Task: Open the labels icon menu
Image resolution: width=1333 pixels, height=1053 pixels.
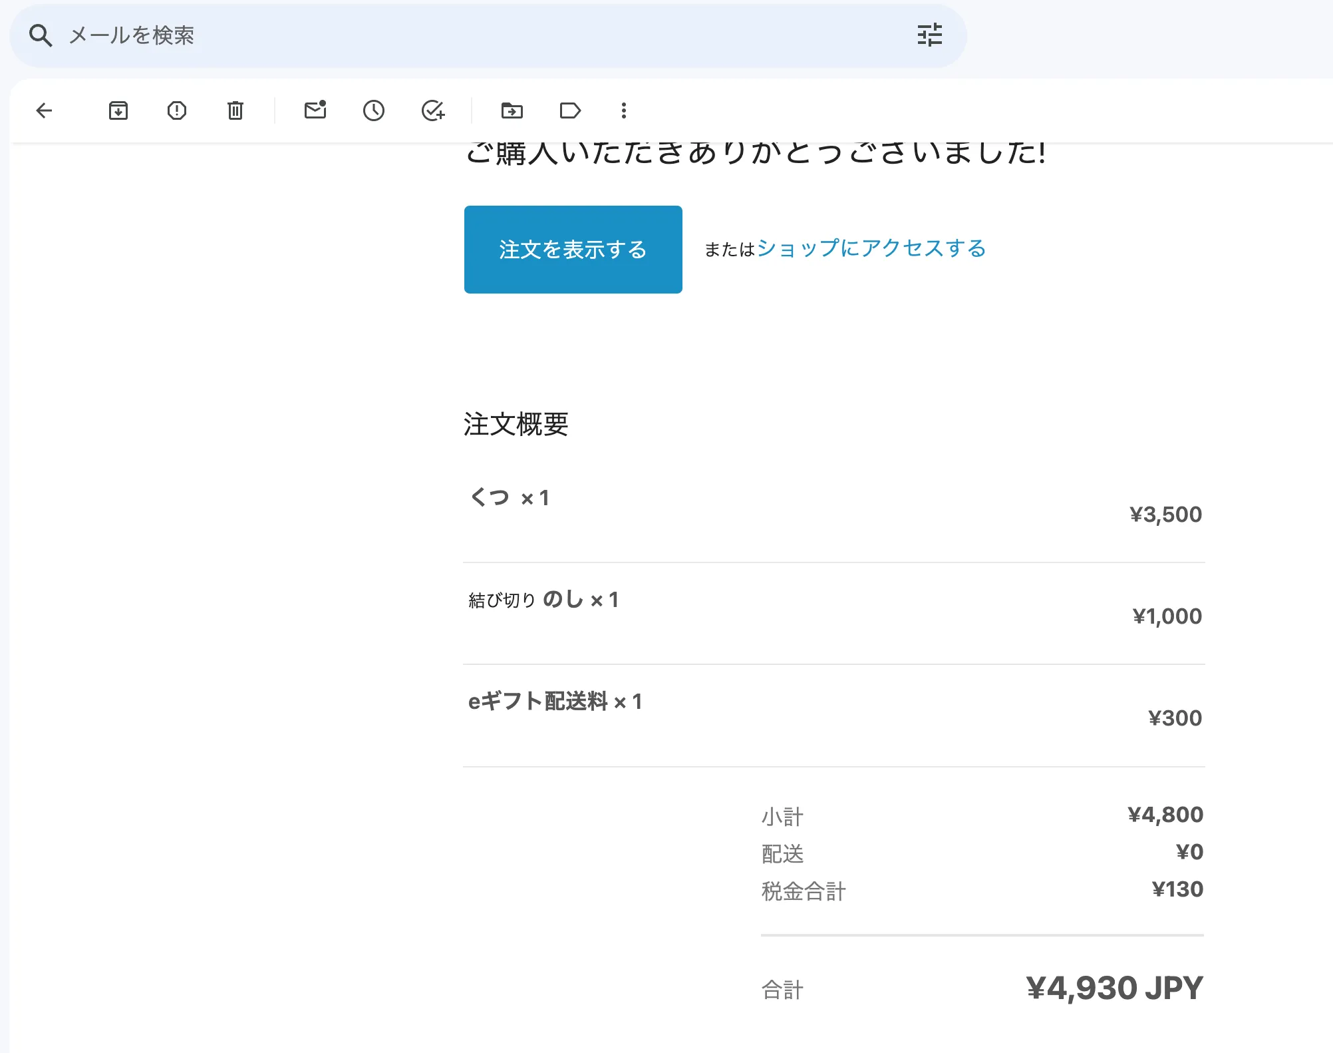Action: pos(570,110)
